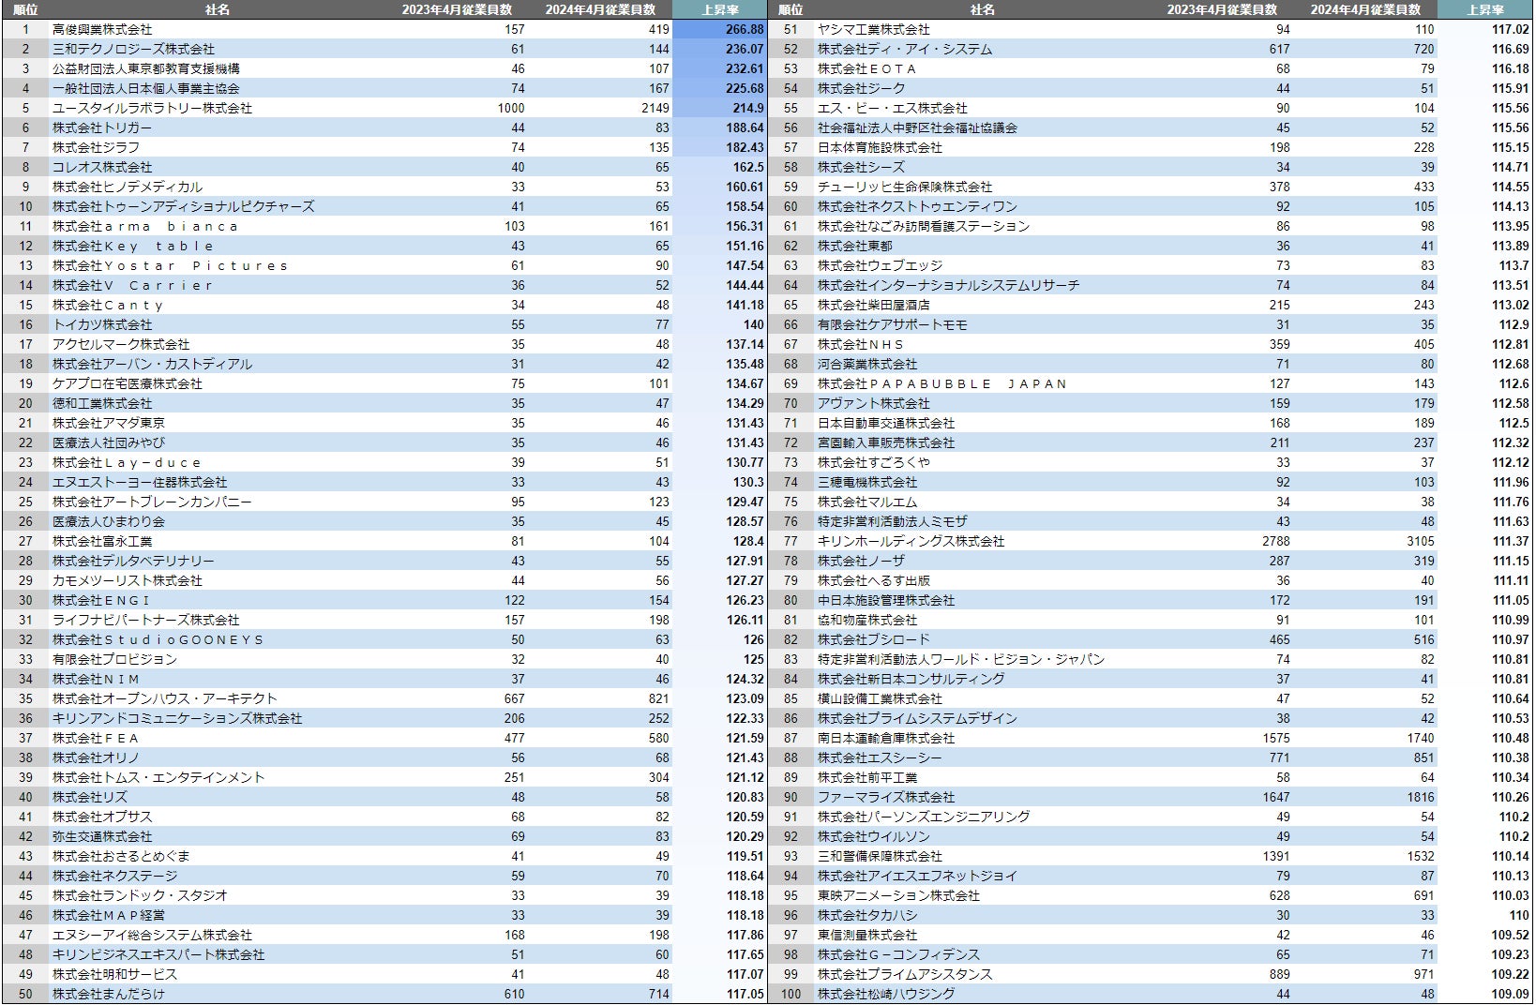Select 株式会社明和サービス

click(114, 974)
